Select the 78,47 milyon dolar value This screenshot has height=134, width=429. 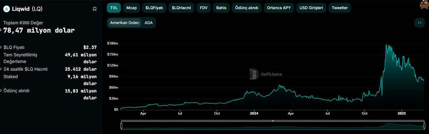[39, 30]
